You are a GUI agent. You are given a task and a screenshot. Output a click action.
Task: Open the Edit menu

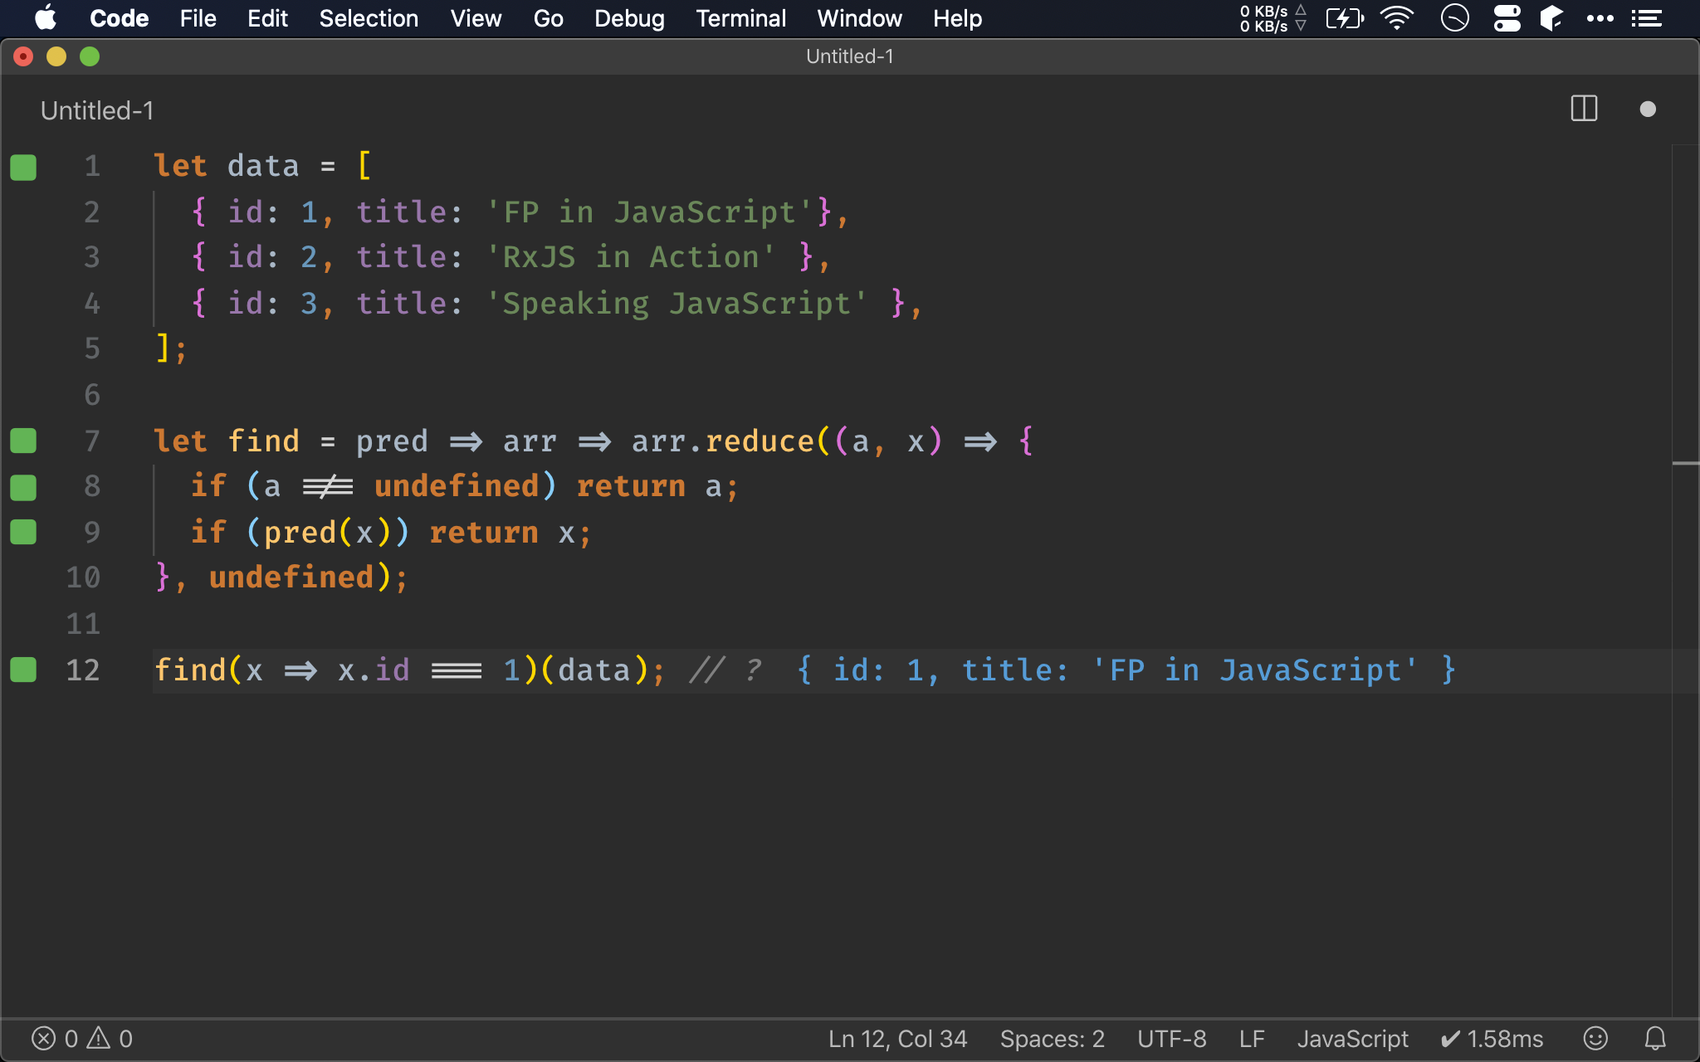pos(267,18)
